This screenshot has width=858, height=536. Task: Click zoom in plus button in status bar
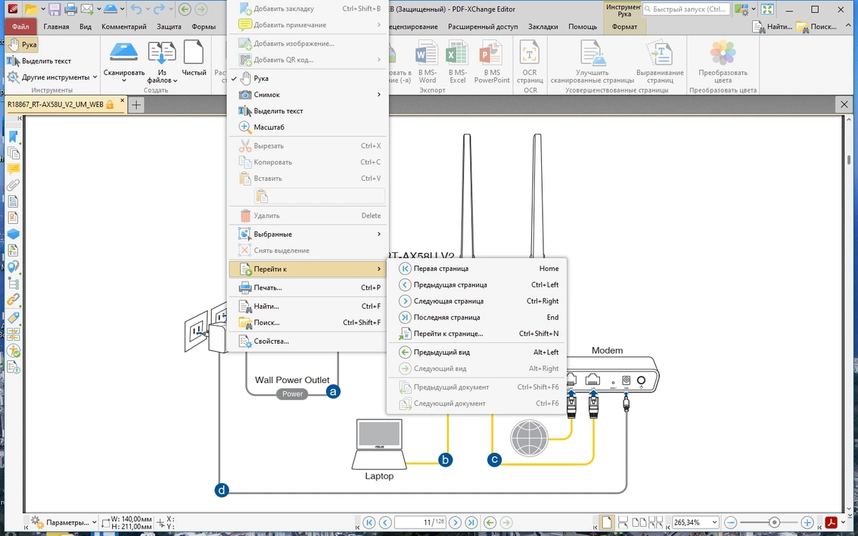click(x=807, y=522)
